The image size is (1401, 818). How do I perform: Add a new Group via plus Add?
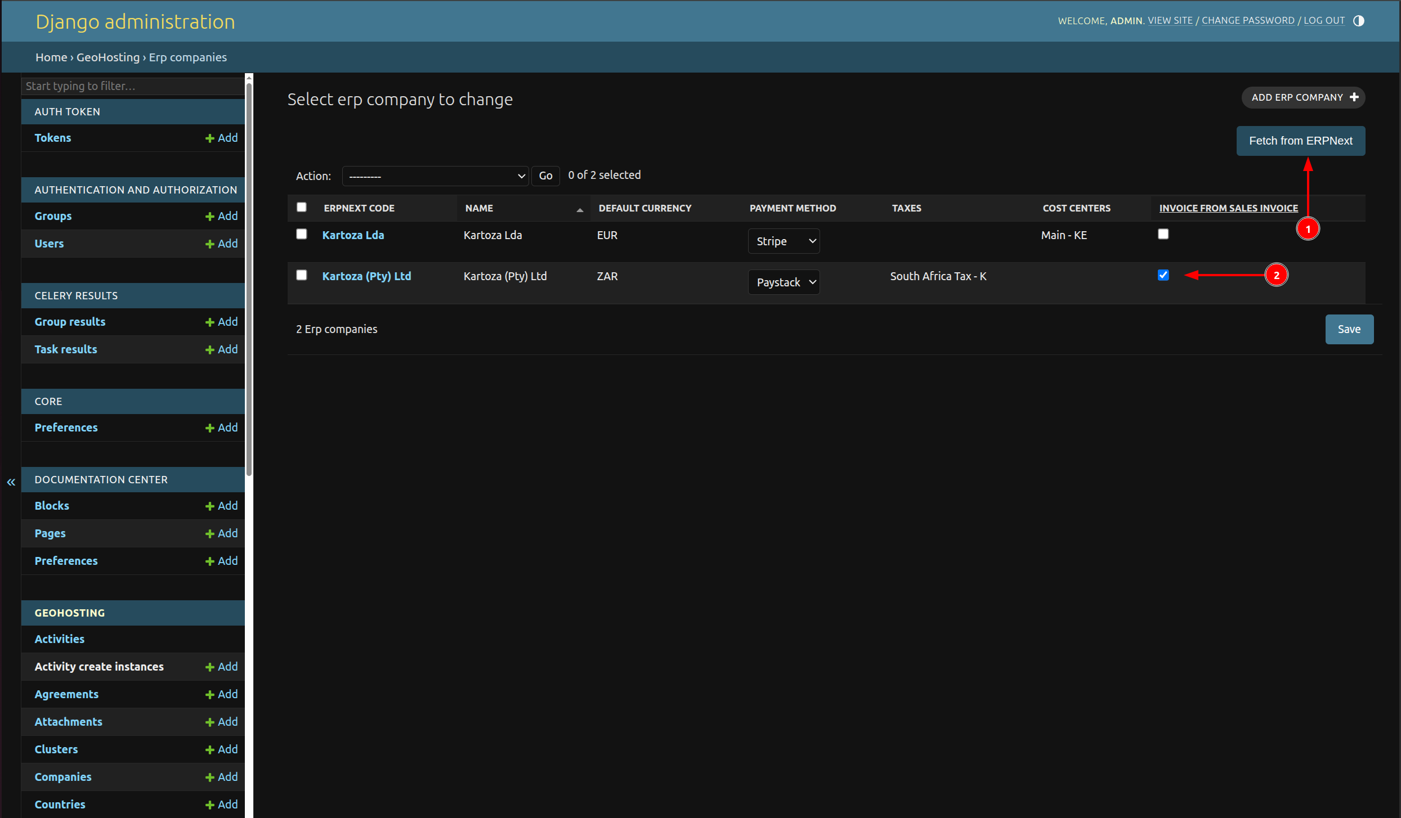222,216
